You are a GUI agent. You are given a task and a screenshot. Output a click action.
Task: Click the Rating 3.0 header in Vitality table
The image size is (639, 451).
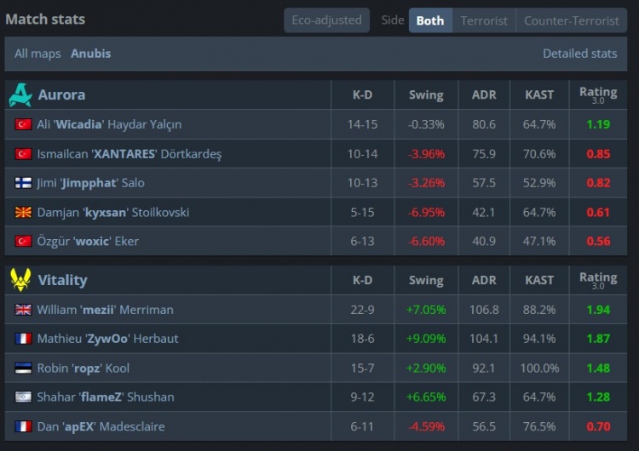point(598,280)
